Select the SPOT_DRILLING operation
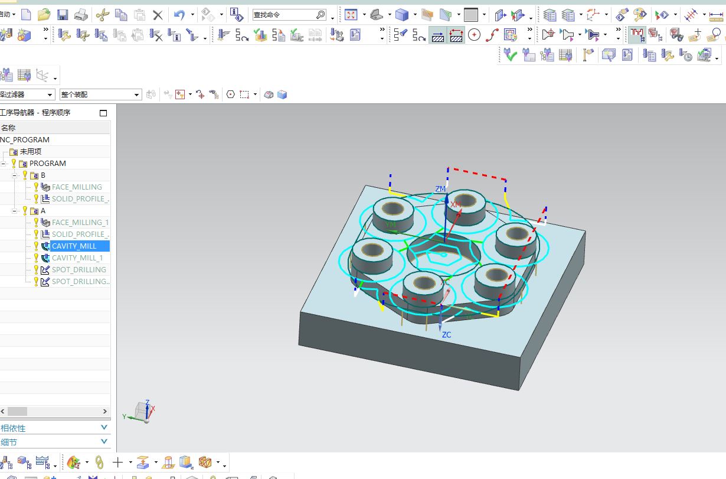 pyautogui.click(x=79, y=269)
